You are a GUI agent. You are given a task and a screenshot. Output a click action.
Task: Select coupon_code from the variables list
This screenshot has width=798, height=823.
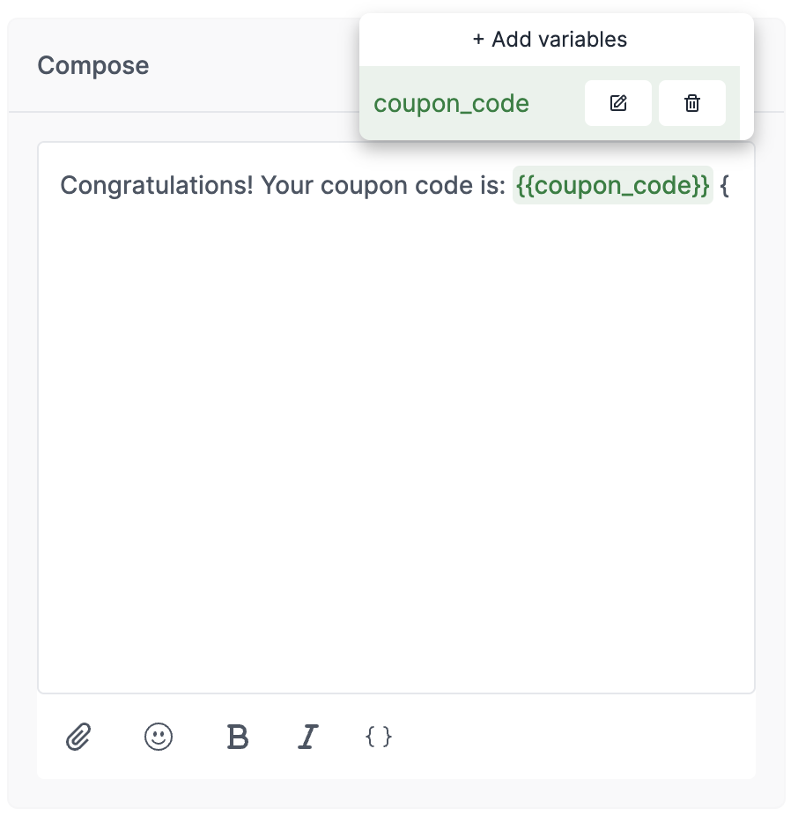click(451, 103)
